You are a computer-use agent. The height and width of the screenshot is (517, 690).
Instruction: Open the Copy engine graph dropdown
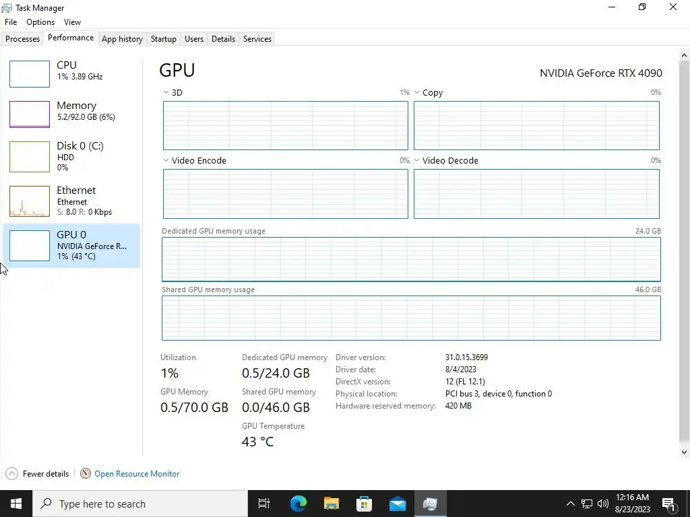click(416, 92)
